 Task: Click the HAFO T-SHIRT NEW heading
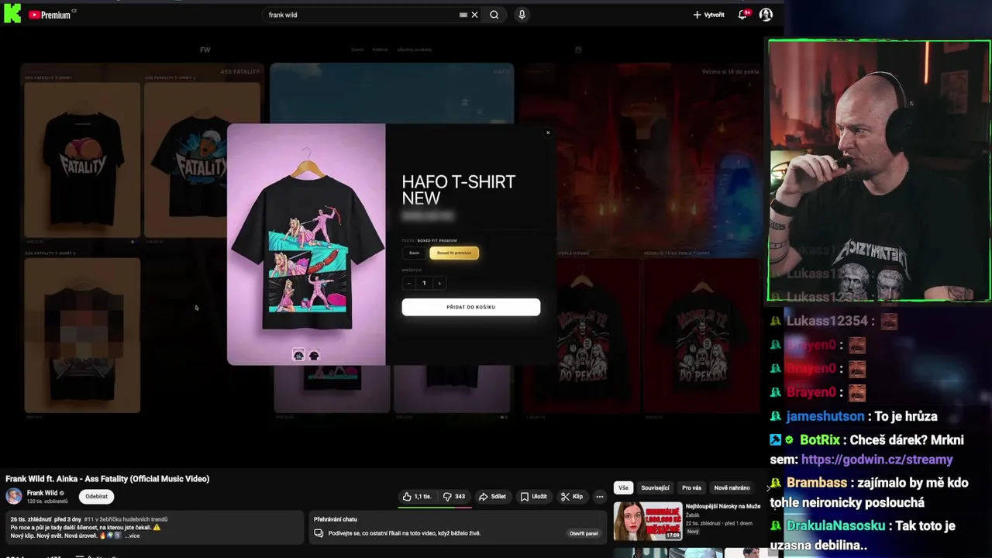pos(458,189)
